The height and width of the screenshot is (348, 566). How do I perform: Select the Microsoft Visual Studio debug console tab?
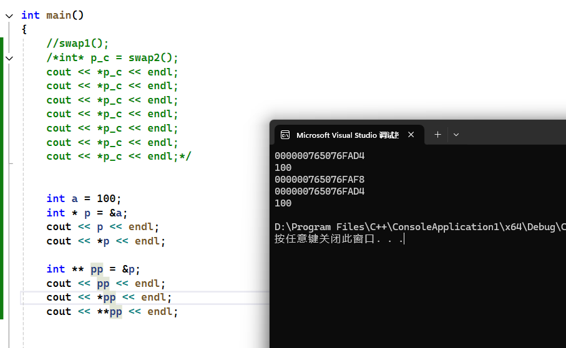(346, 135)
